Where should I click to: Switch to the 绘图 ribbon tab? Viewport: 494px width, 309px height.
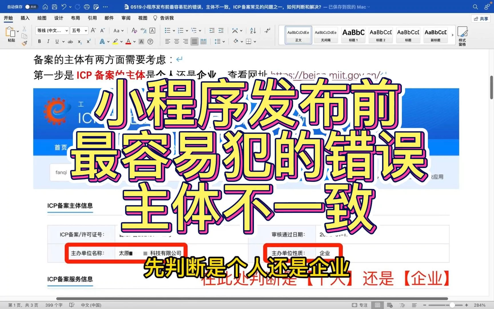click(x=42, y=18)
